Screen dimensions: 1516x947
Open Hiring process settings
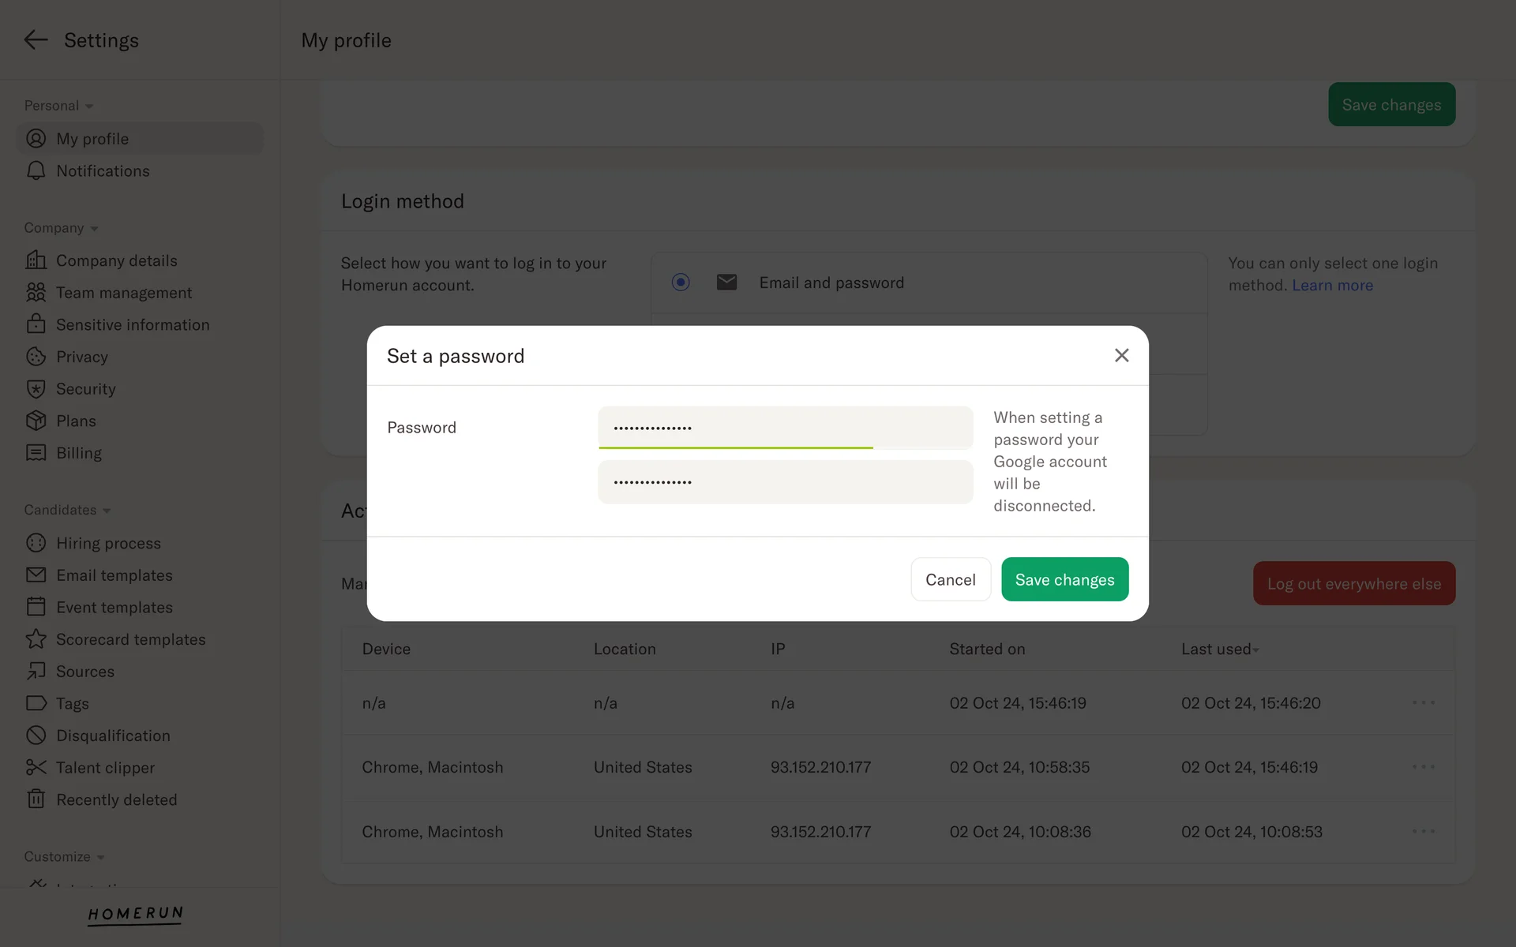coord(108,544)
